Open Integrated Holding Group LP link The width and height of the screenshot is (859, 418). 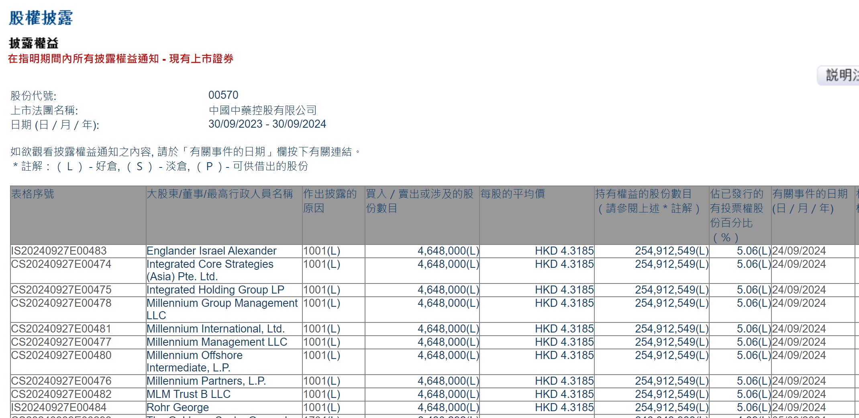tap(215, 290)
